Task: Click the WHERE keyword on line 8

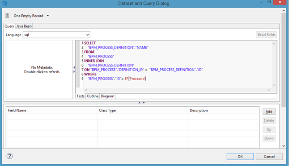Action: tap(90, 74)
